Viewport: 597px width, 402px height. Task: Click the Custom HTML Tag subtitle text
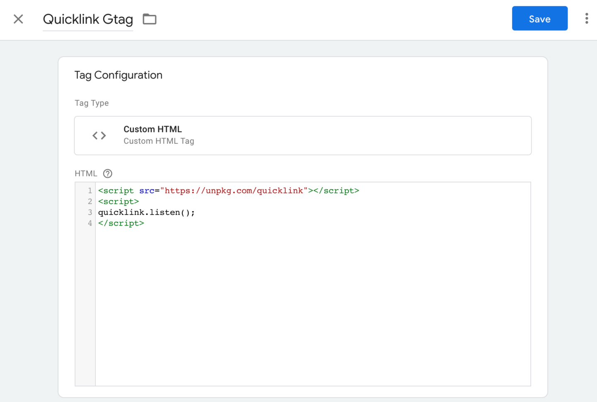point(159,141)
